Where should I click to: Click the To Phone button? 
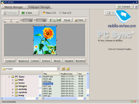(11, 13)
